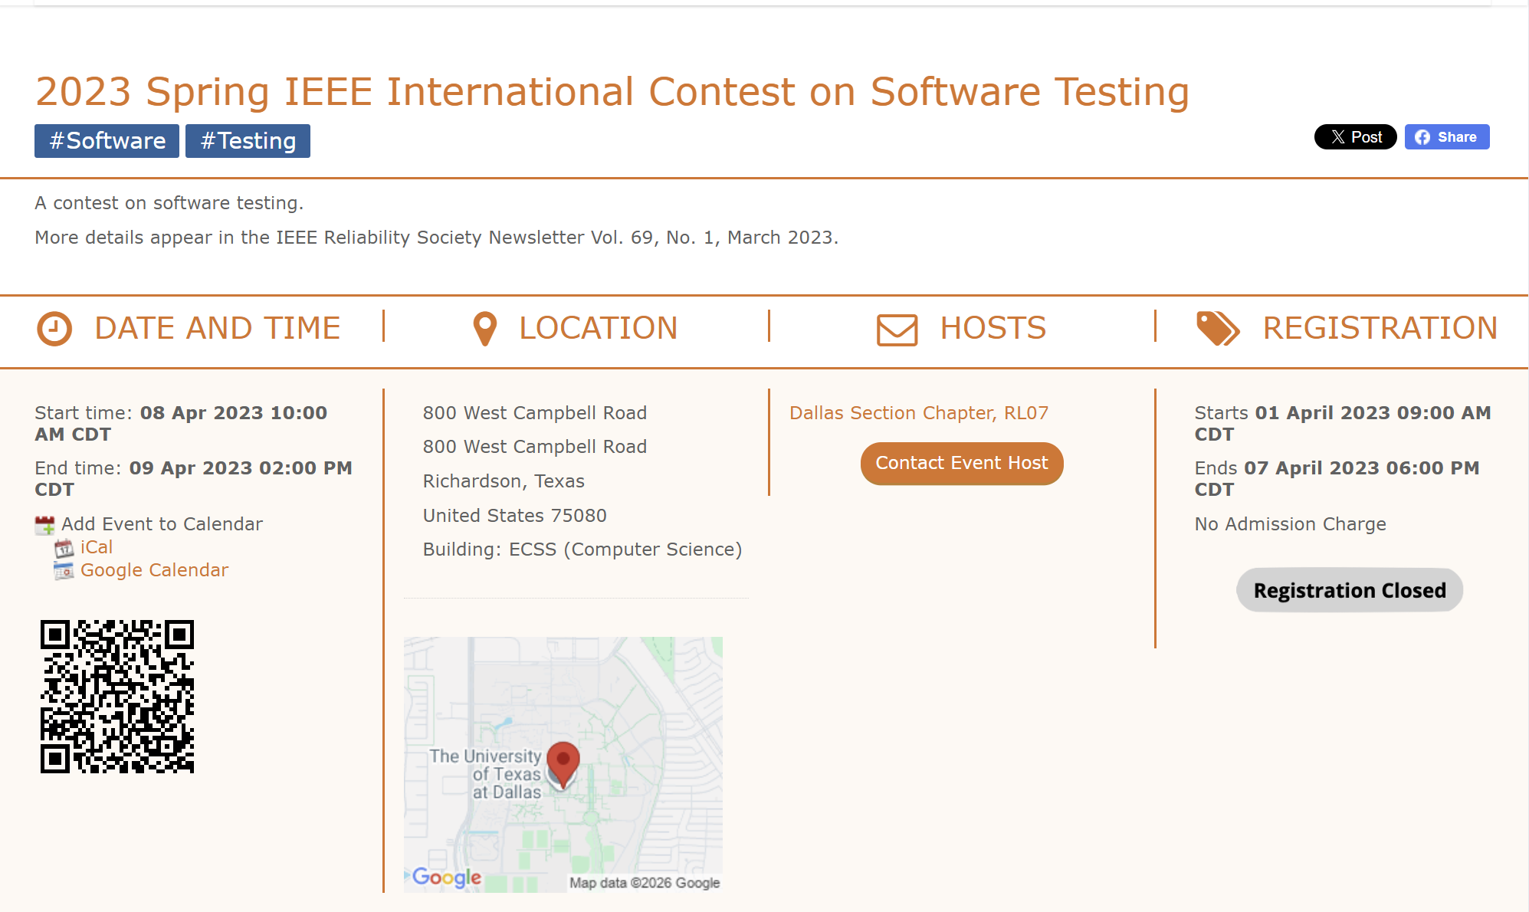Click 'Add Event to Calendar' label
This screenshot has width=1529, height=912.
[162, 524]
